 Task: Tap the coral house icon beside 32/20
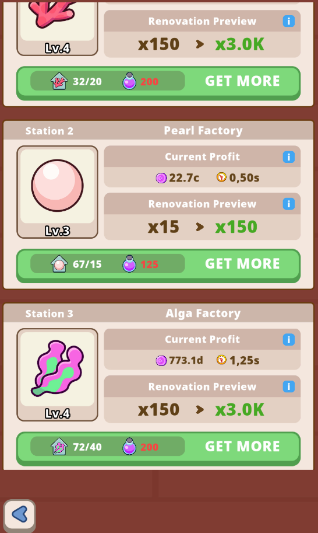click(x=59, y=81)
